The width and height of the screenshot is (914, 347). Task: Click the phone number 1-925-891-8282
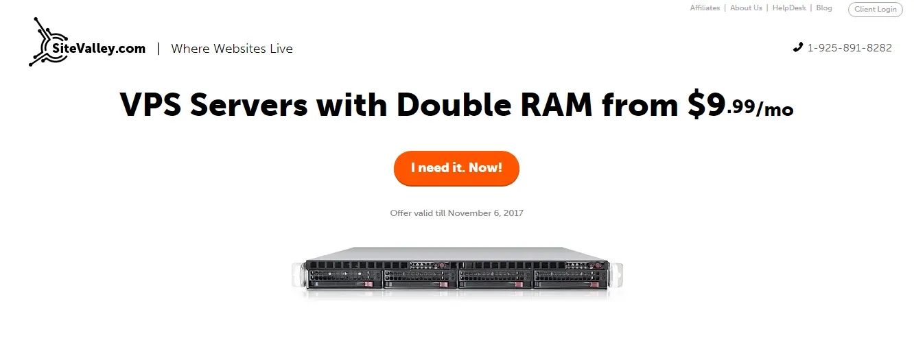(x=849, y=48)
